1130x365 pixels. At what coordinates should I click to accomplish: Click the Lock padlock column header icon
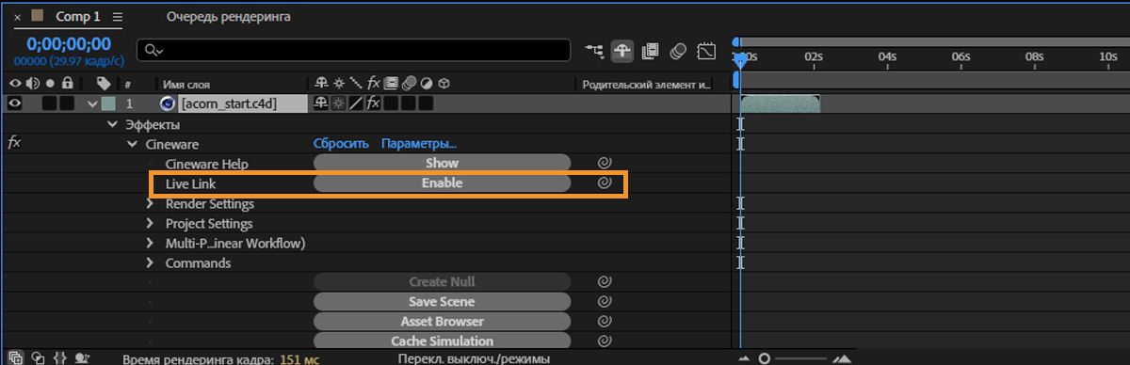(x=67, y=83)
